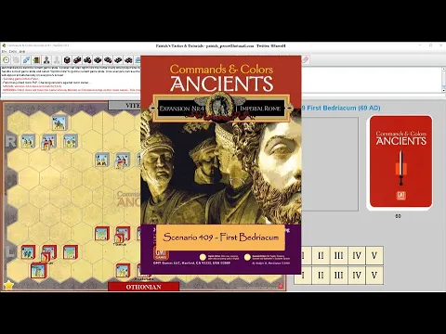This screenshot has width=446, height=334.
Task: Open the Help menu
Action: click(22, 52)
